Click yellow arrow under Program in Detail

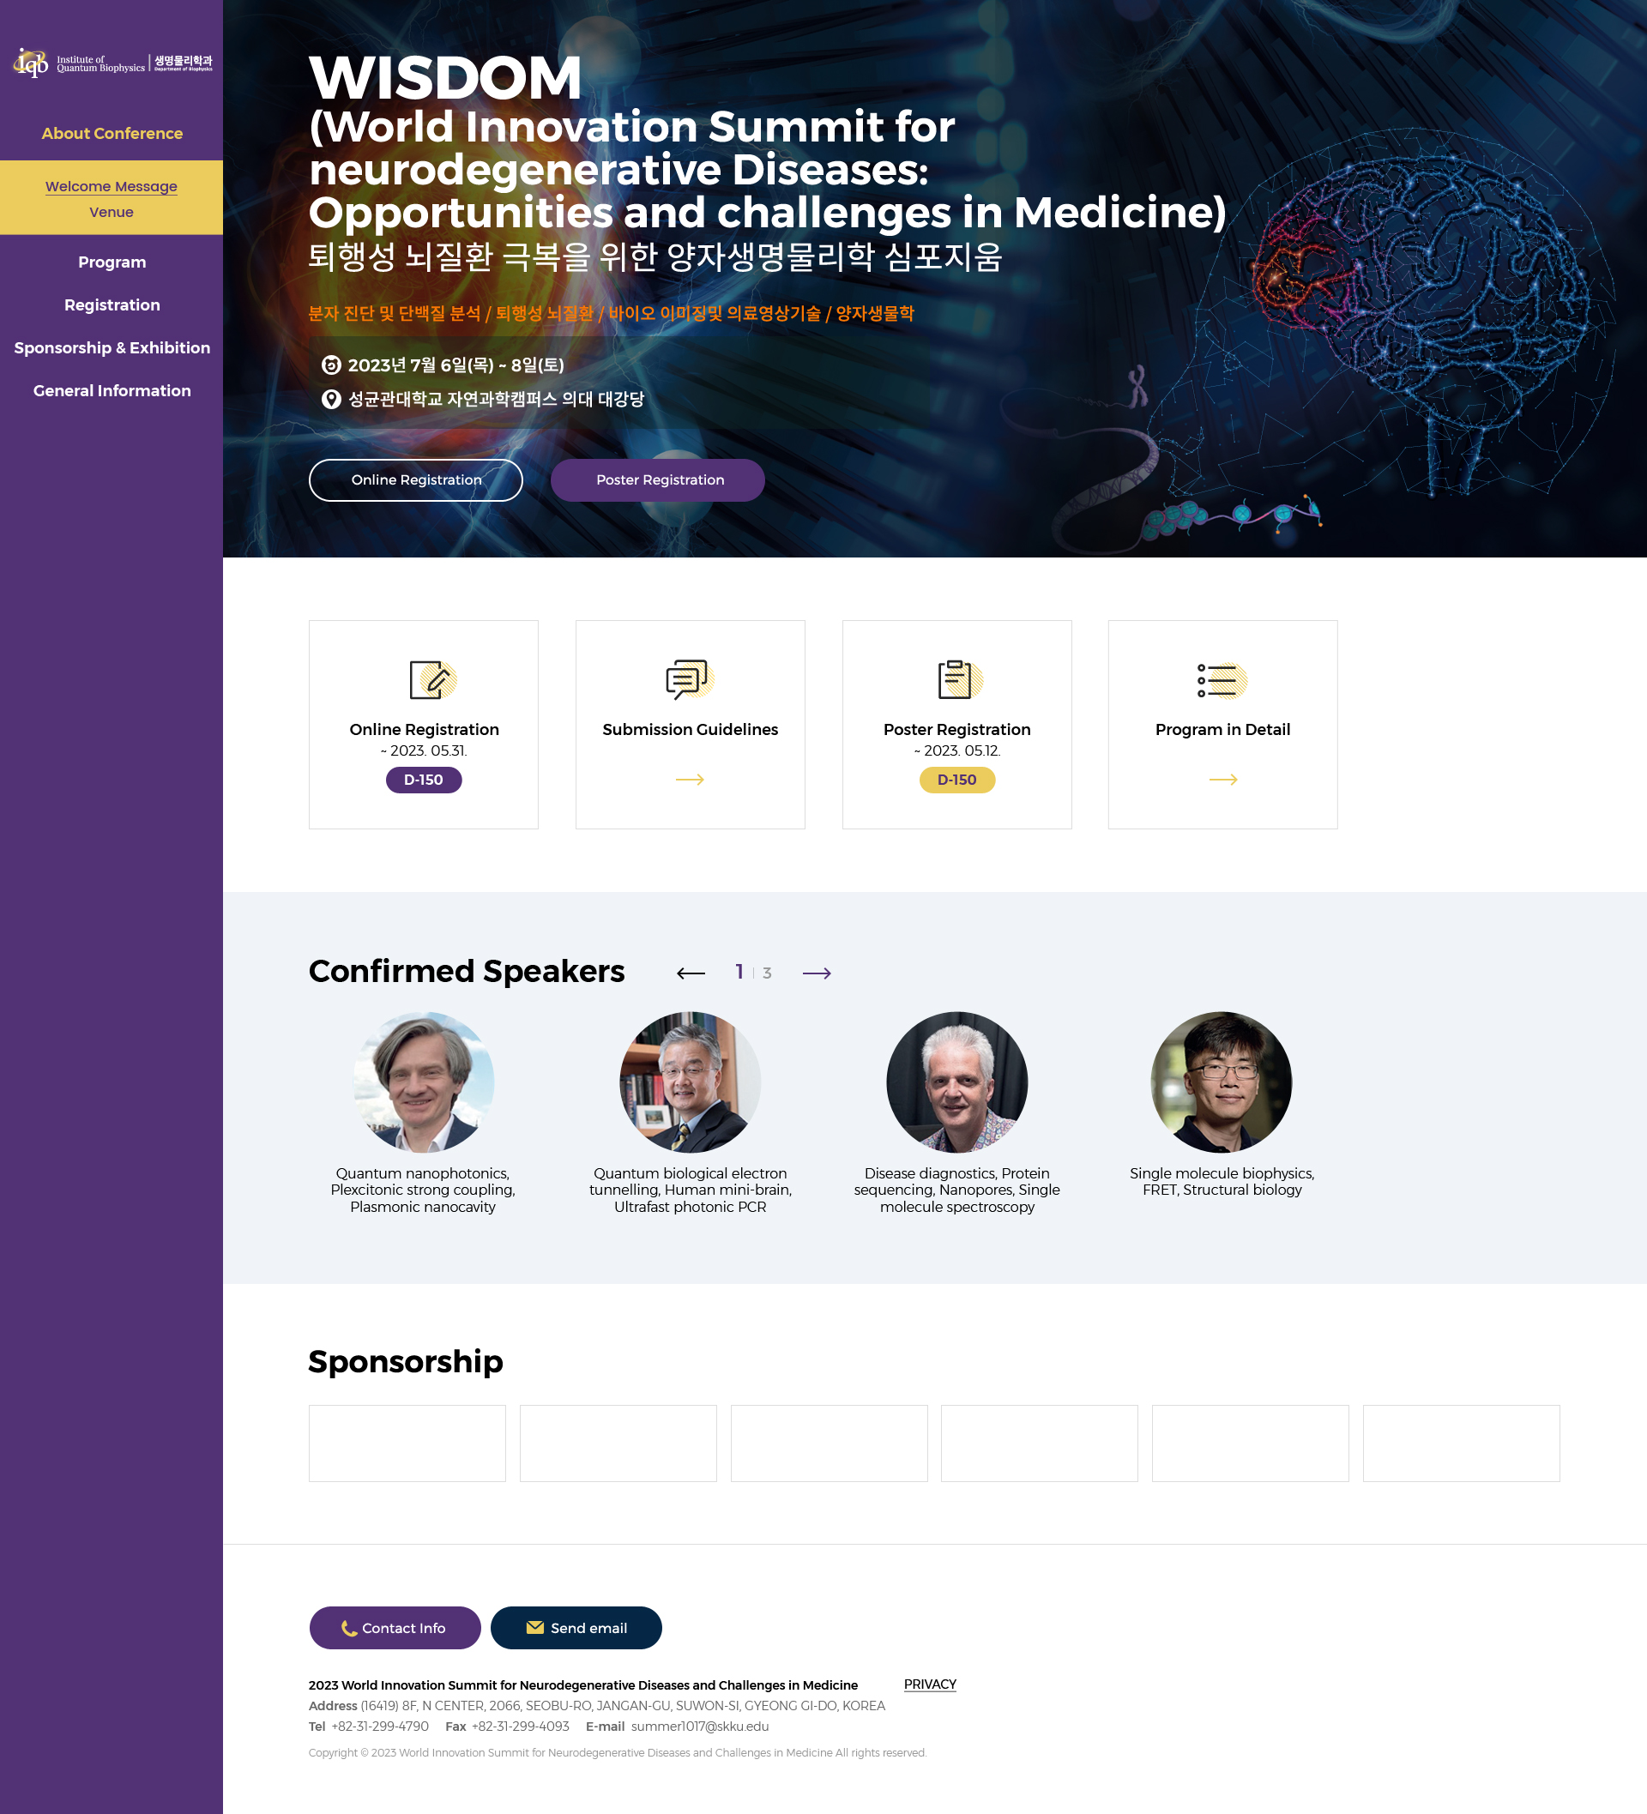[1222, 780]
